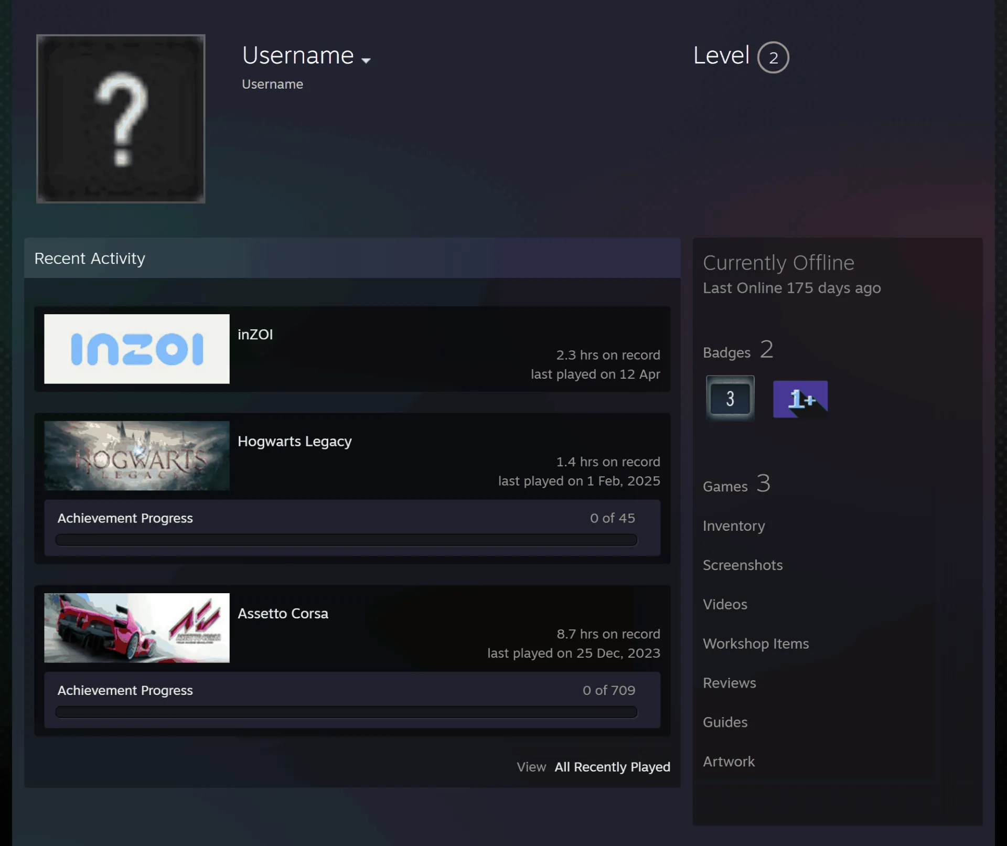The width and height of the screenshot is (1007, 846).
Task: Click Assetto Corsa Achievement Progress label
Action: pos(125,690)
